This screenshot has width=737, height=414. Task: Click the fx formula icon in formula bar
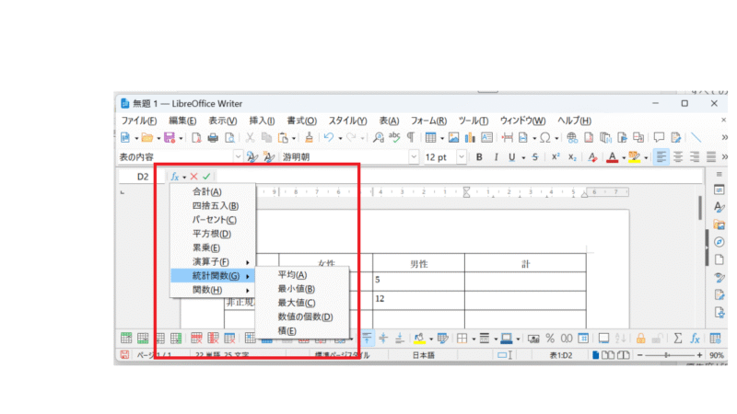pyautogui.click(x=175, y=177)
